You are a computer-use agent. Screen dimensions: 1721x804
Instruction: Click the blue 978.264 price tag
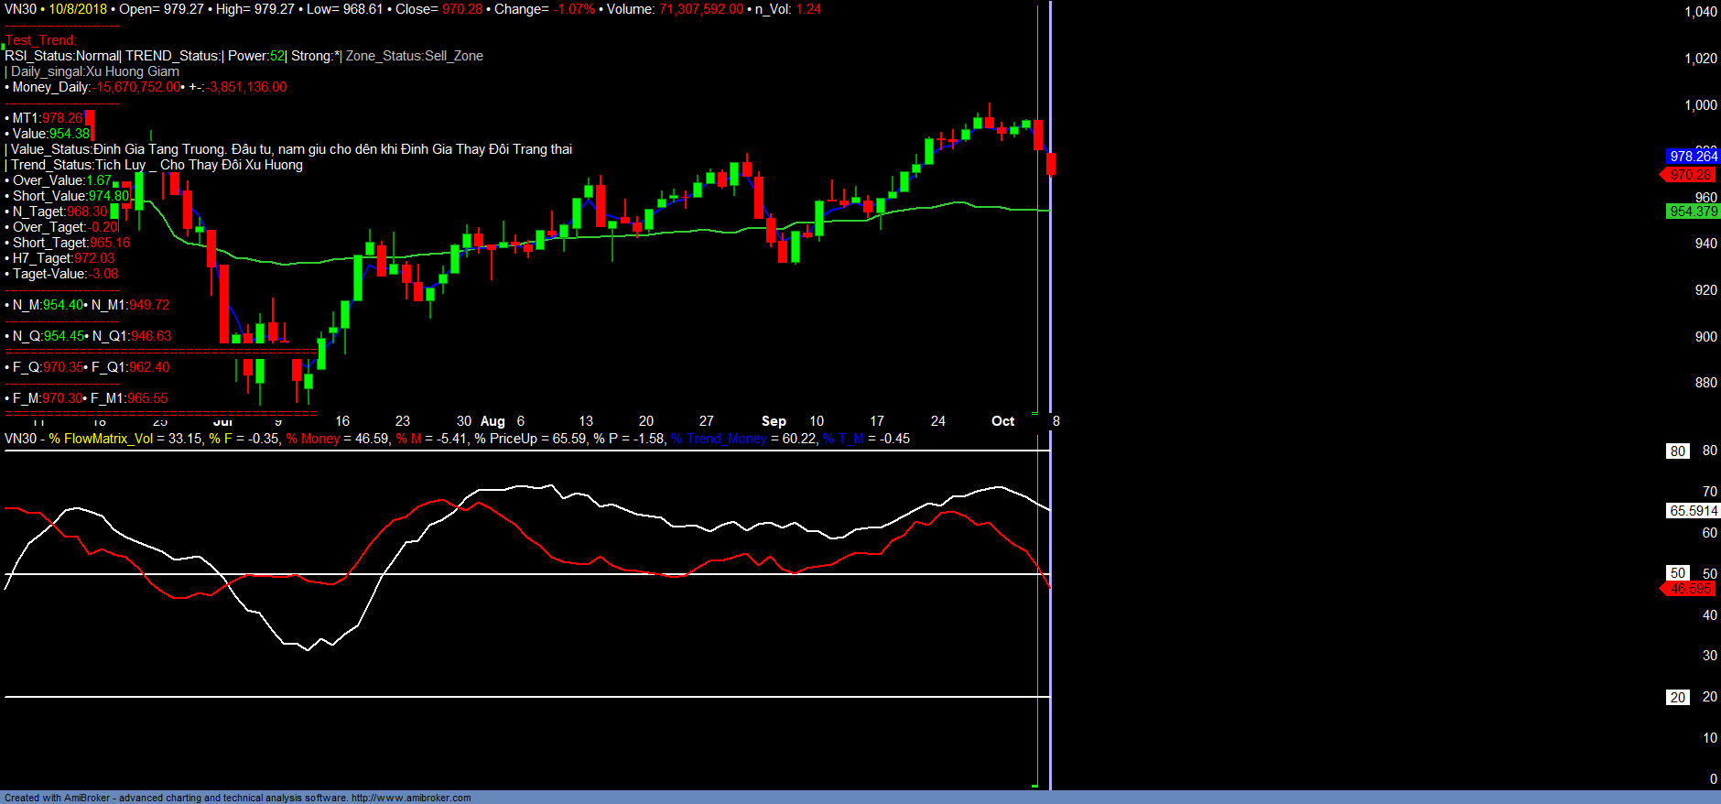[x=1693, y=157]
